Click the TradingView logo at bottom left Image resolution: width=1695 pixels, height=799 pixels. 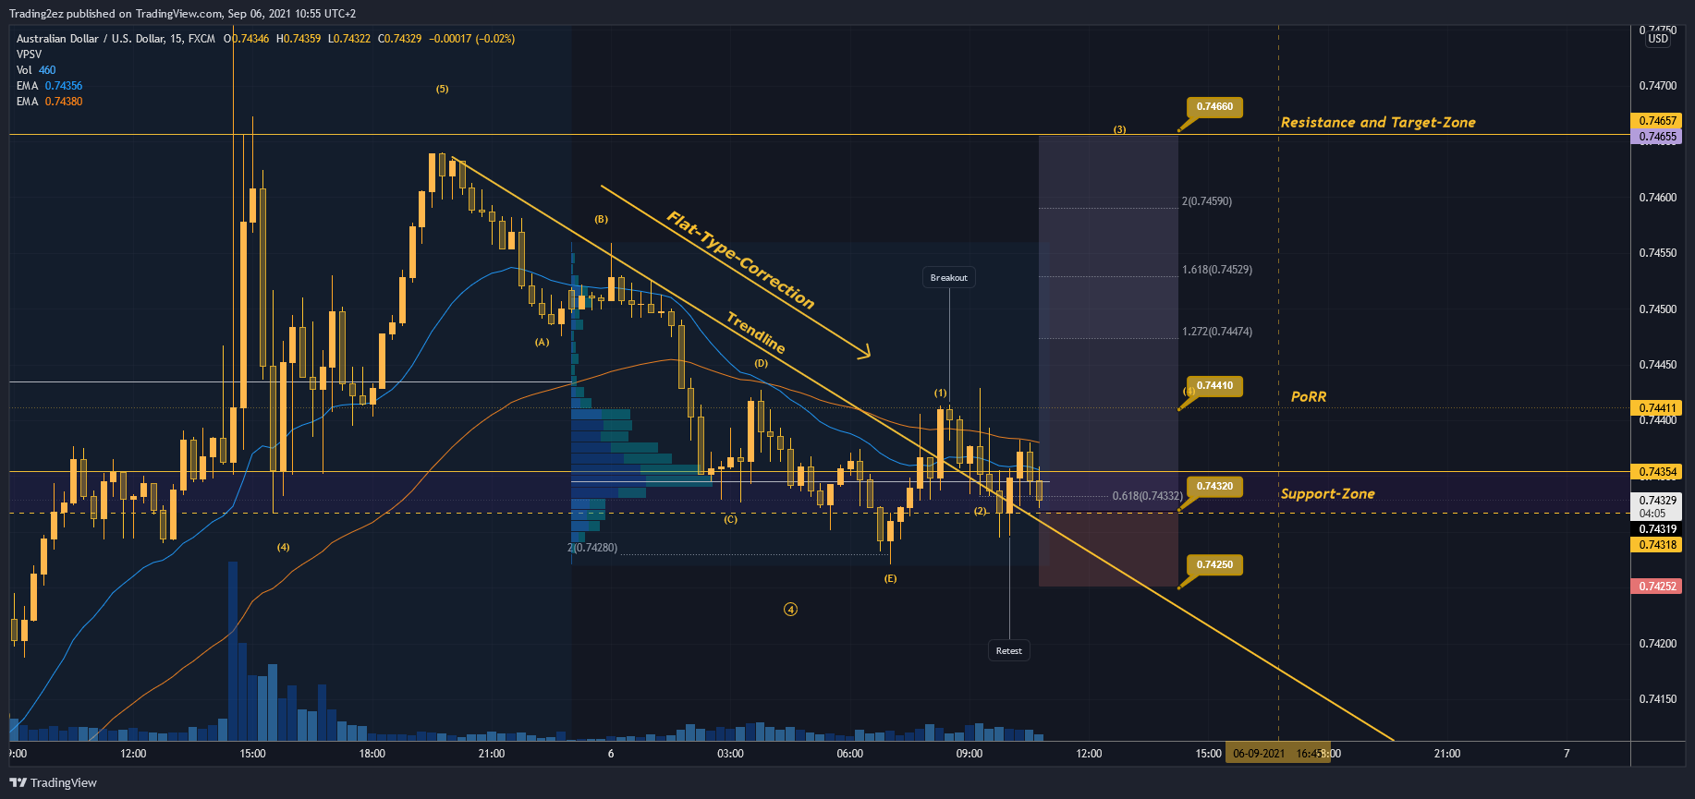point(54,782)
